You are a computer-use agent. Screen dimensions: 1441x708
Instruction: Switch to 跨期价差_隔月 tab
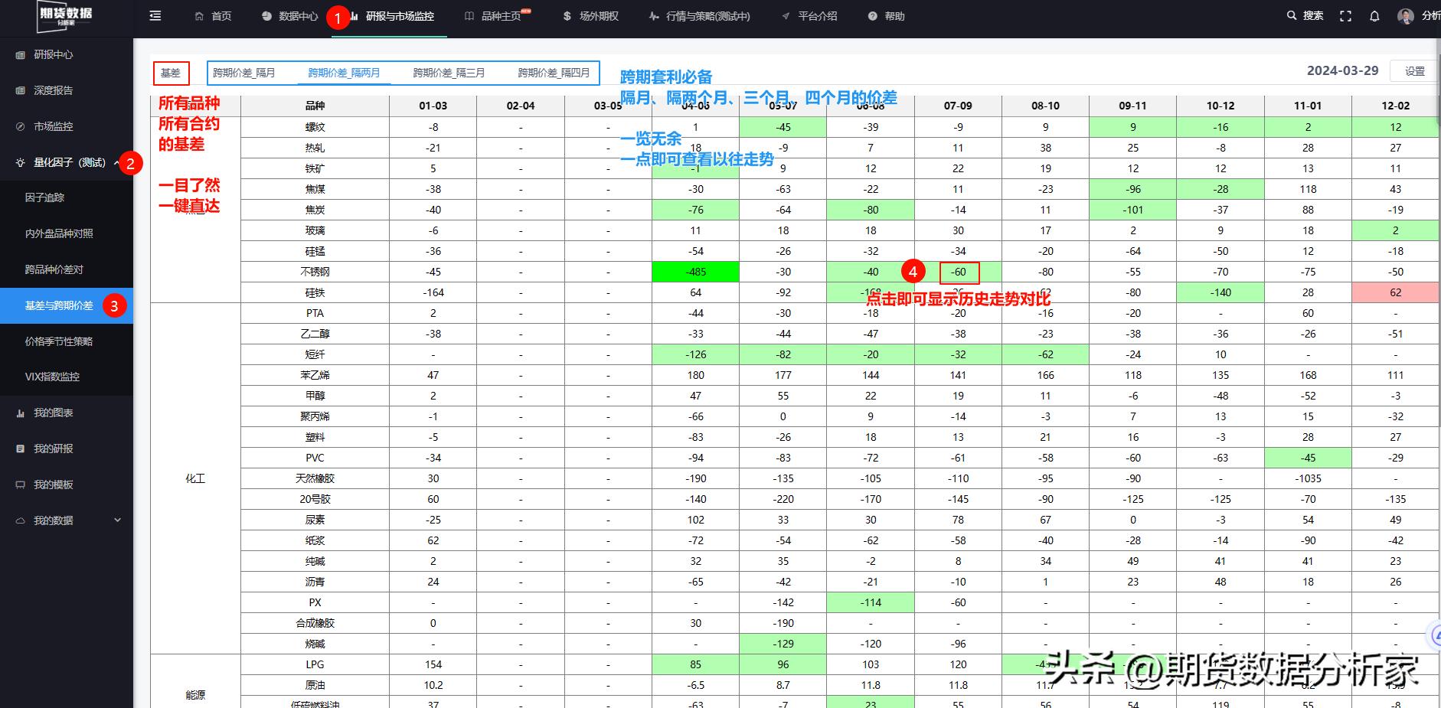244,73
